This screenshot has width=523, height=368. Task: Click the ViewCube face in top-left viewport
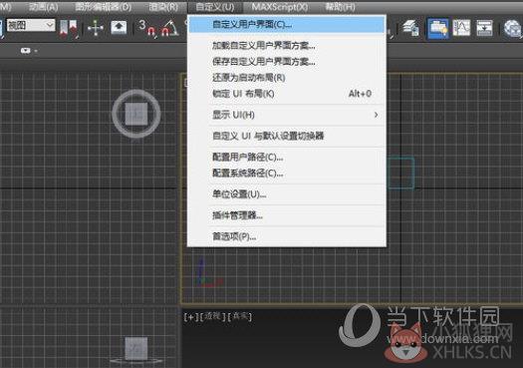[x=136, y=114]
